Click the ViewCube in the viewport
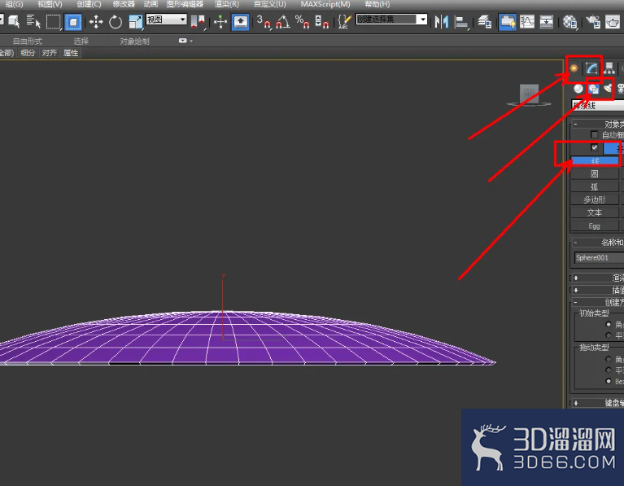Screen dimensions: 624x486 click(530, 94)
